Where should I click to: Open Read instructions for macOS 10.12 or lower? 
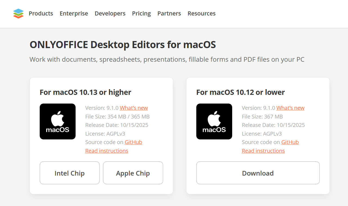[x=263, y=151]
